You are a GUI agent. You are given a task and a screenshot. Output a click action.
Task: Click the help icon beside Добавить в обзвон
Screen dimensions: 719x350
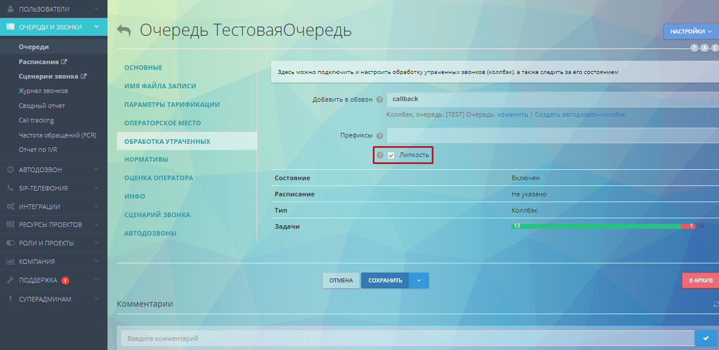pyautogui.click(x=379, y=99)
